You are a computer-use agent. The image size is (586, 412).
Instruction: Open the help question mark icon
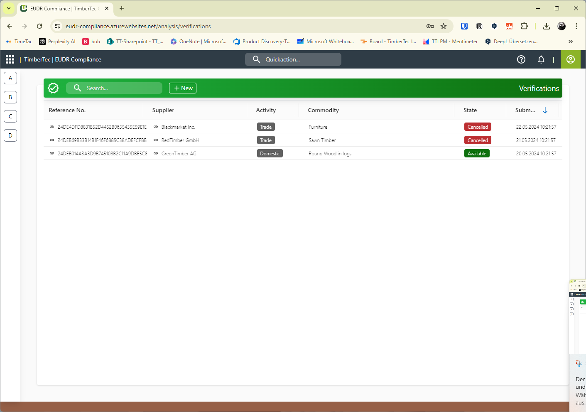click(521, 59)
